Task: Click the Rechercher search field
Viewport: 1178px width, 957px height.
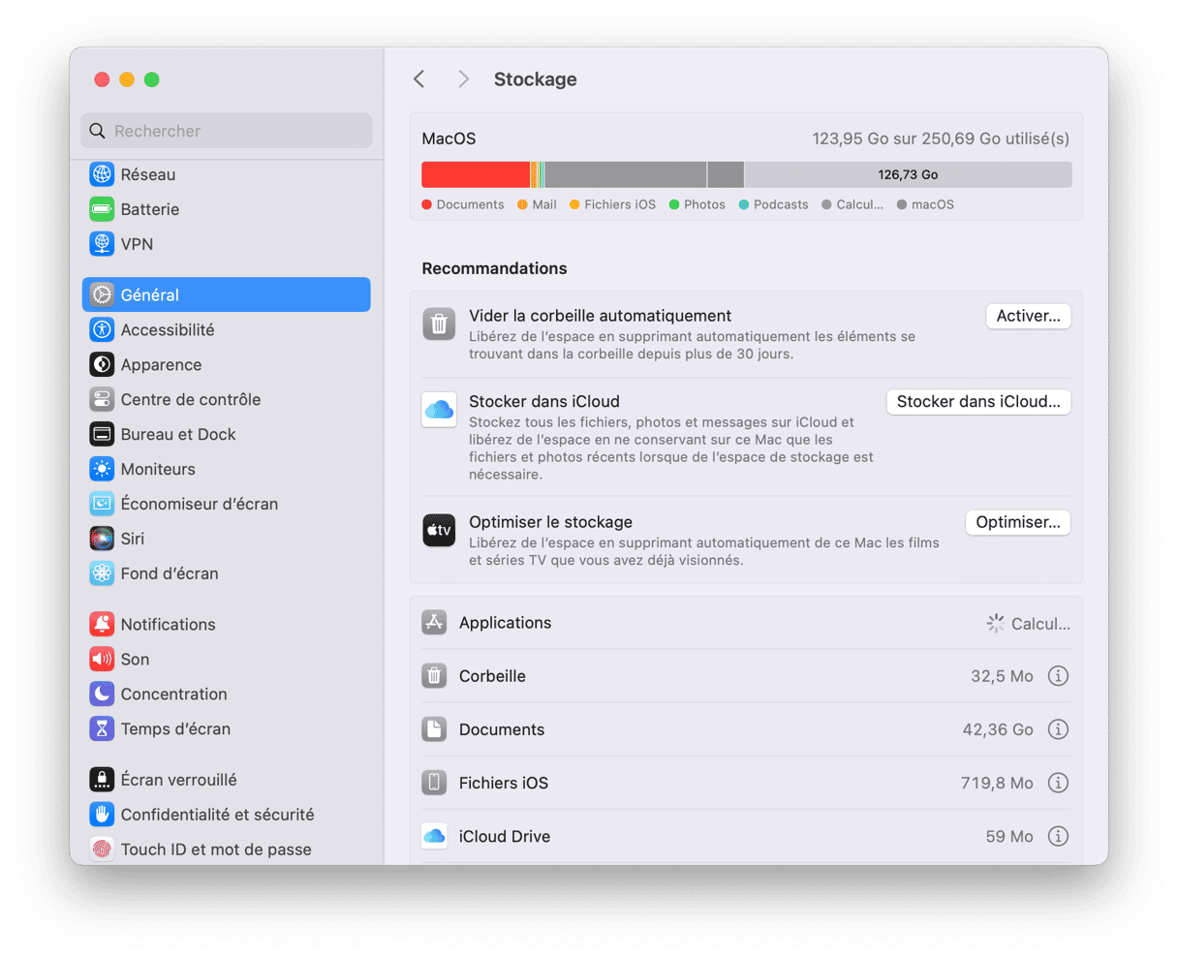Action: coord(227,131)
